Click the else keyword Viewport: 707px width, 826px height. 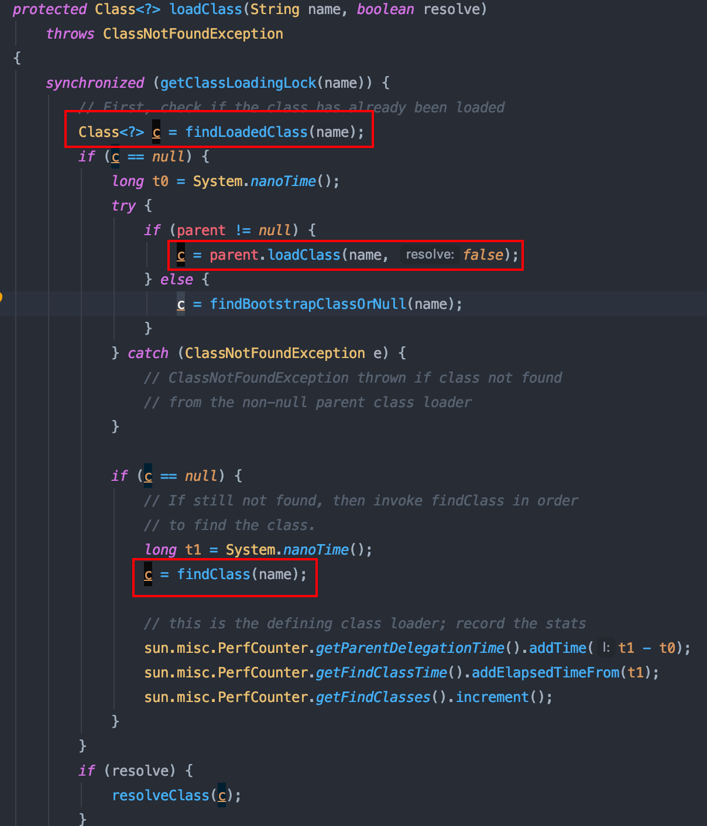tap(176, 280)
